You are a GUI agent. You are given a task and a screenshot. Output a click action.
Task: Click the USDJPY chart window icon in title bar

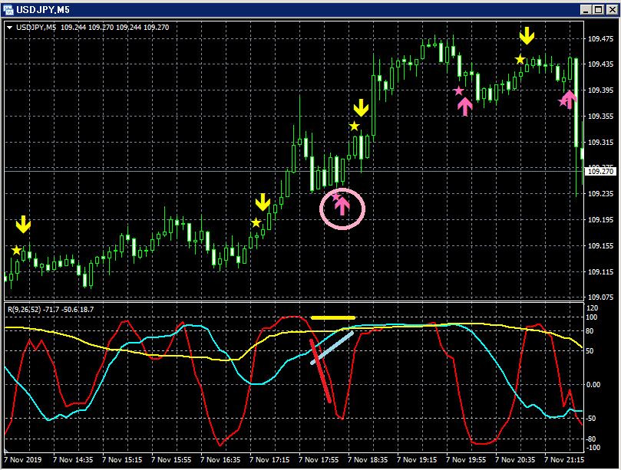(8, 9)
